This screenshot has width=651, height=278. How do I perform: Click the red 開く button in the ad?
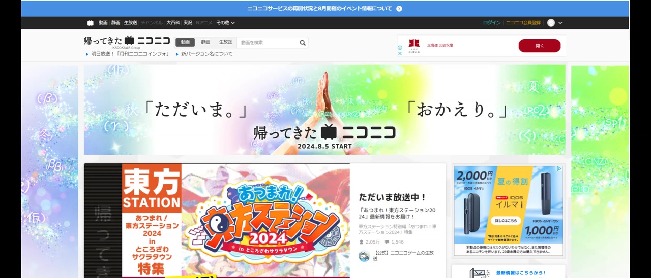pos(540,46)
